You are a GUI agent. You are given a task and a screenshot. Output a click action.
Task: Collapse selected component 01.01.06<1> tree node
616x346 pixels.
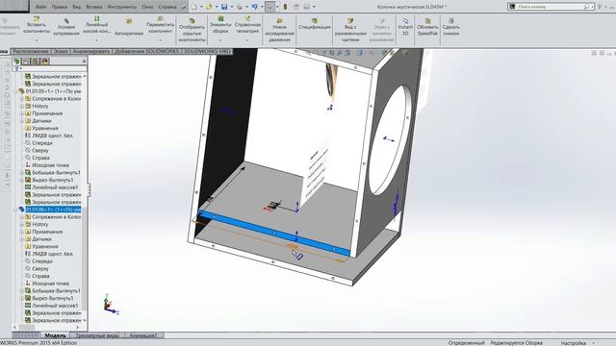(15, 210)
